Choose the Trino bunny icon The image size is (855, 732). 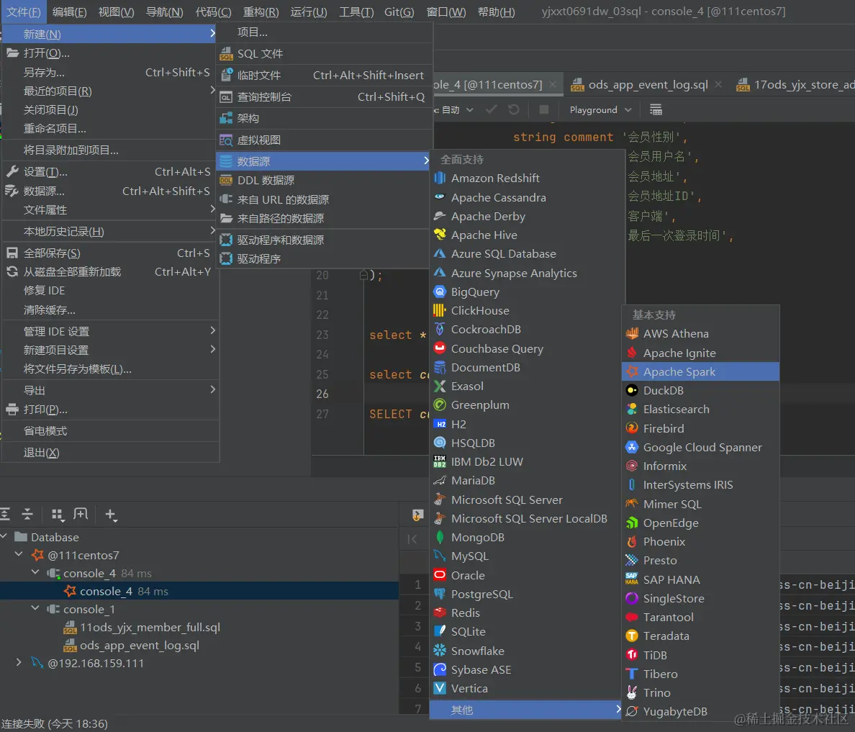point(631,692)
